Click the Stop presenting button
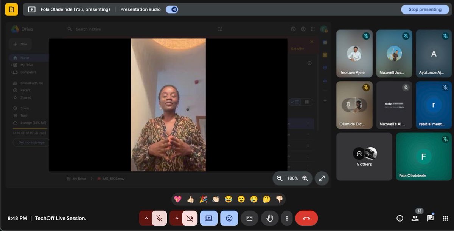 [x=425, y=9]
